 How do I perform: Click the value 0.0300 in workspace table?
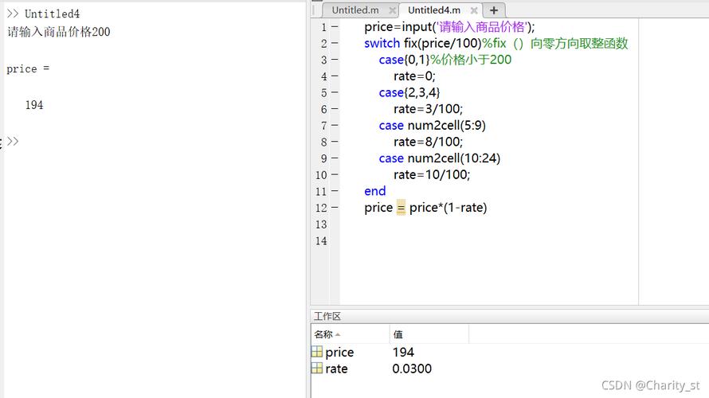(412, 369)
